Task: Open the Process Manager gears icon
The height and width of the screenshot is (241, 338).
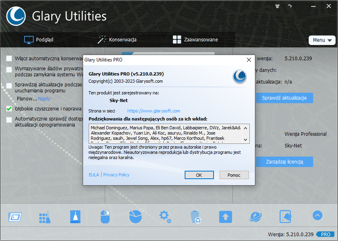Action: pos(165,216)
